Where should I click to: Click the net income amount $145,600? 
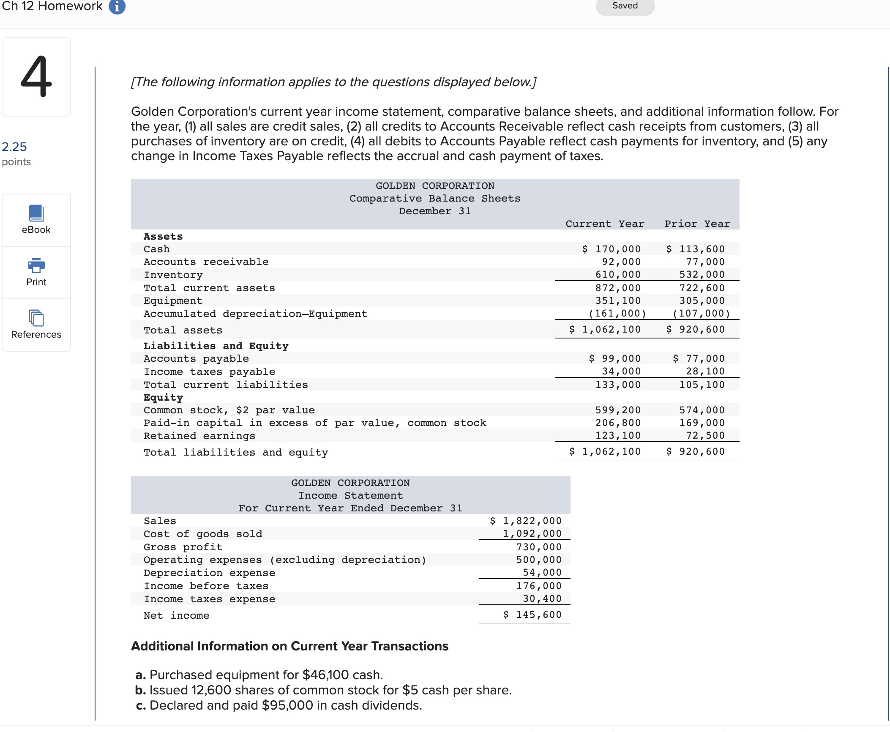tap(532, 615)
